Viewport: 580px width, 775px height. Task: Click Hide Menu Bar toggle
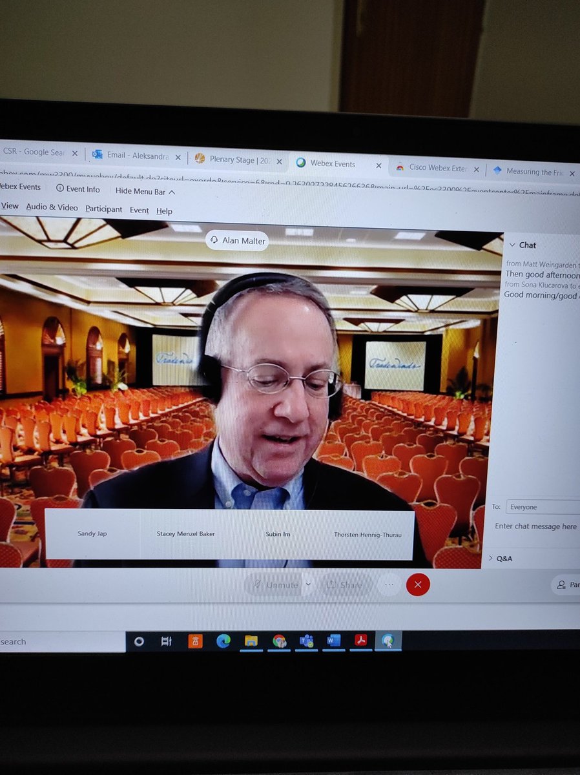(x=145, y=191)
